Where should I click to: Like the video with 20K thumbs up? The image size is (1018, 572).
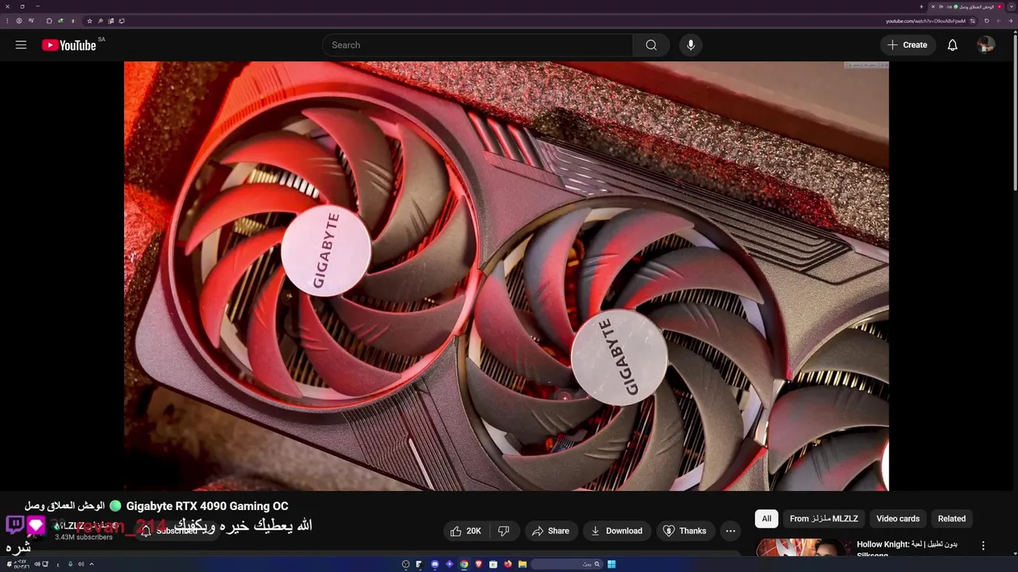(466, 531)
